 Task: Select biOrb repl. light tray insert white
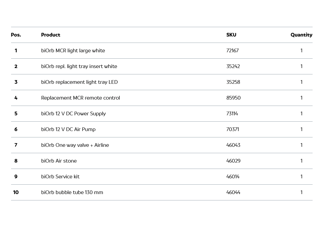click(79, 66)
